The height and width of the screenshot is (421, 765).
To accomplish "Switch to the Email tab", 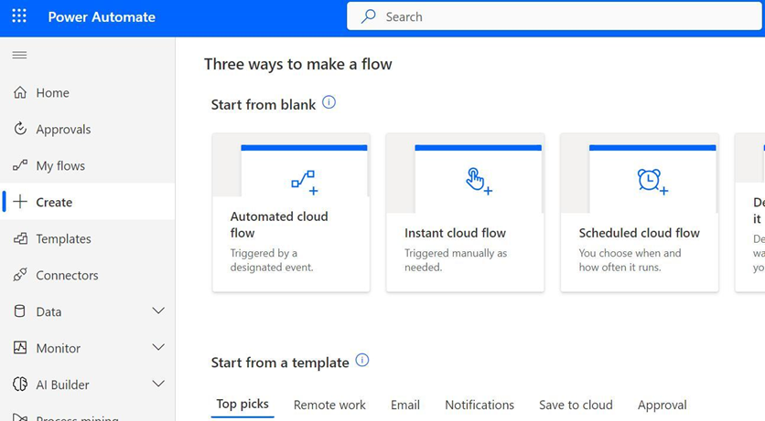I will click(x=405, y=405).
